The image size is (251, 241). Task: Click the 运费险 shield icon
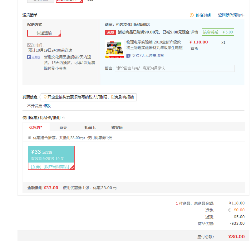[29, 57]
